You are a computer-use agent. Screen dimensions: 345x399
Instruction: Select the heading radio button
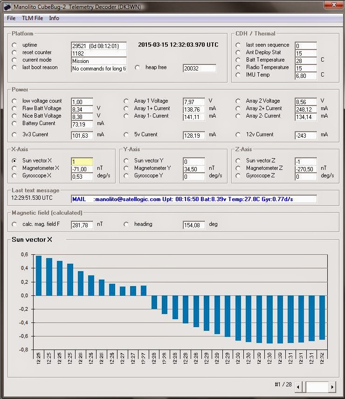click(x=126, y=224)
